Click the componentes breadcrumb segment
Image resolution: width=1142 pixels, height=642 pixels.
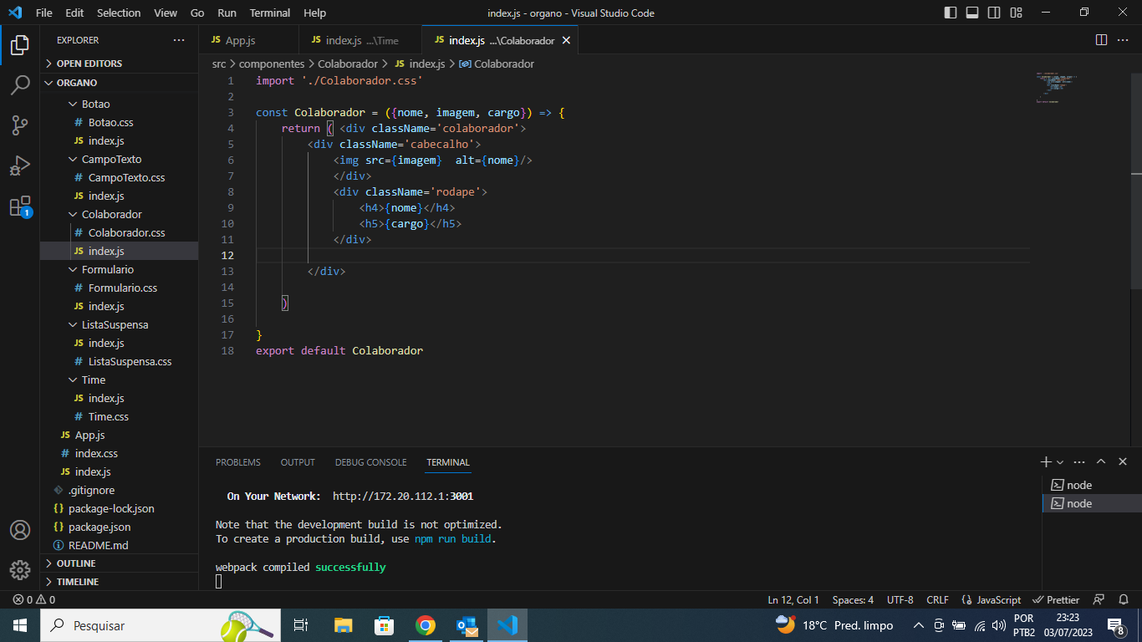pos(272,64)
